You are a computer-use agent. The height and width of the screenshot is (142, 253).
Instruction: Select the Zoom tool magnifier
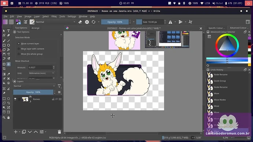tap(4, 118)
